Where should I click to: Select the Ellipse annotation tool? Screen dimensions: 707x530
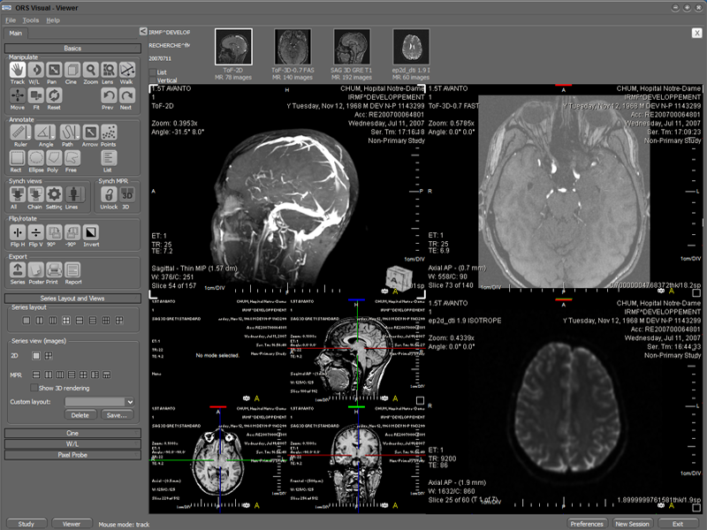coord(35,157)
